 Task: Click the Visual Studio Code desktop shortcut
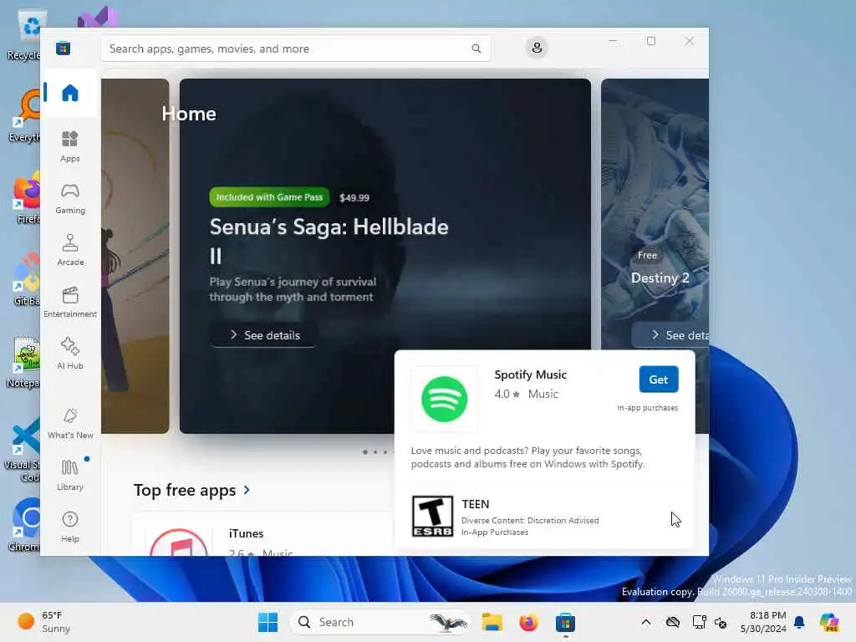point(23,451)
